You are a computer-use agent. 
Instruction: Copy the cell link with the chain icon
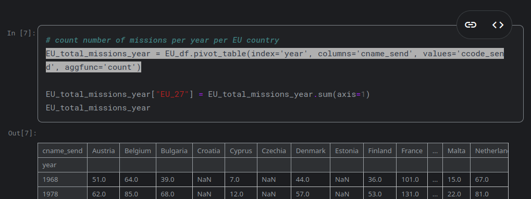click(471, 24)
